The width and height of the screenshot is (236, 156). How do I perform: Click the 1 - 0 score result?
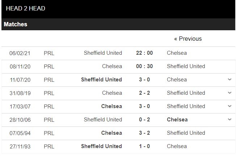144,146
